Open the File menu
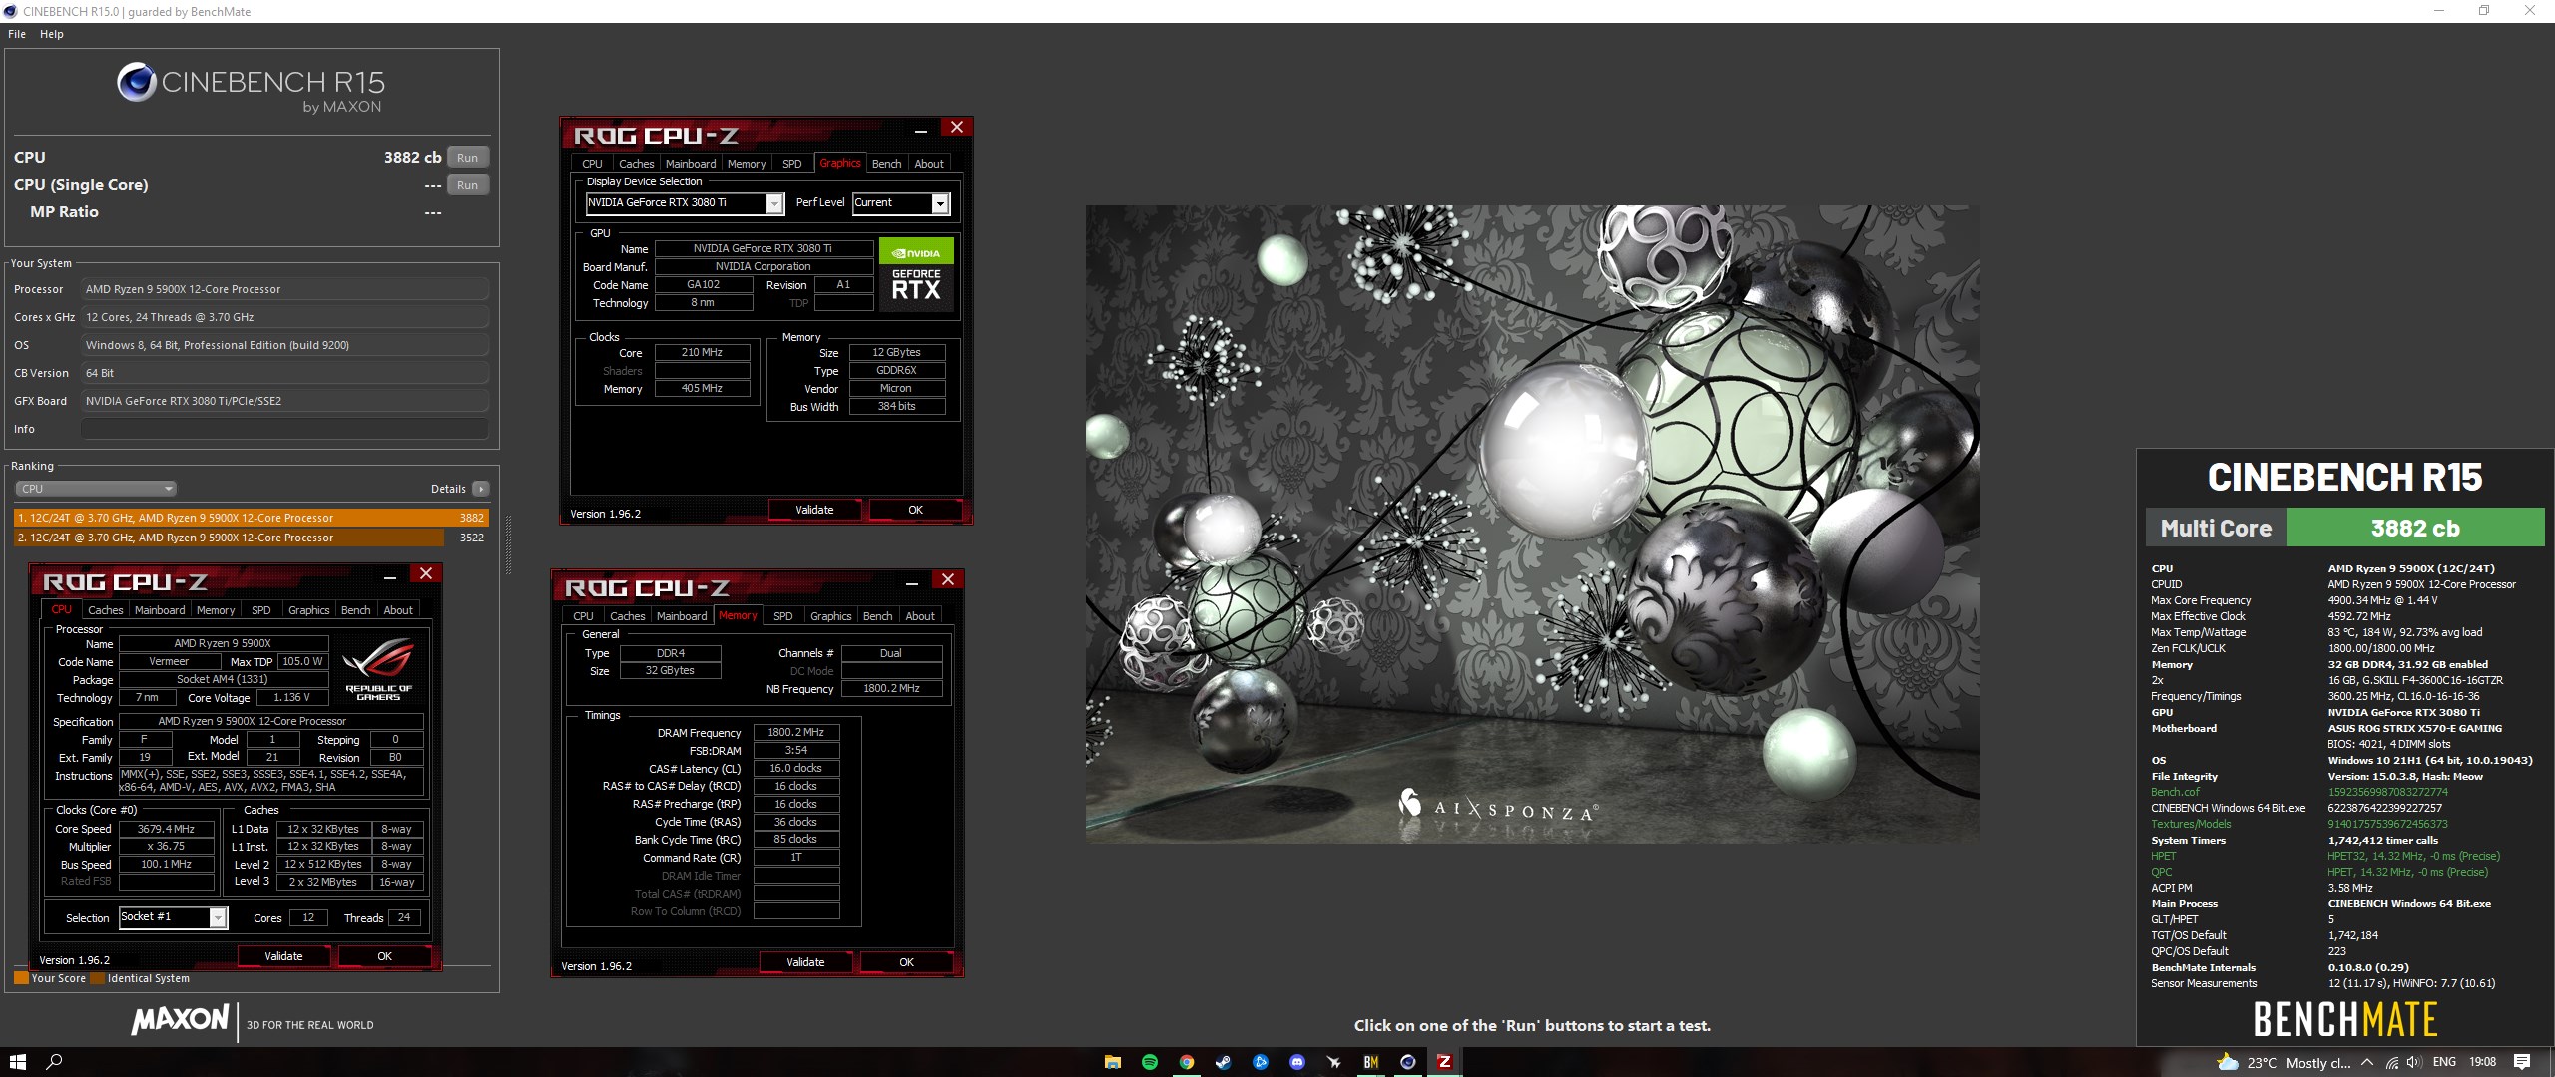Image resolution: width=2555 pixels, height=1077 pixels. 17,34
